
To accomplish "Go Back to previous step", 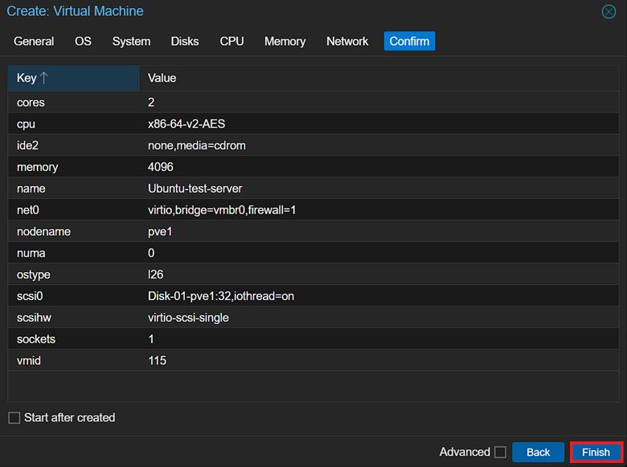I will coord(538,453).
